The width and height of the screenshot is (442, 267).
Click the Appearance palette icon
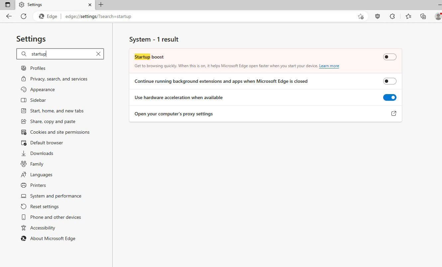coord(24,89)
